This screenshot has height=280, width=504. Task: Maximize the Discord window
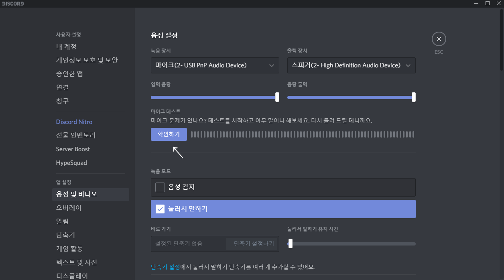(x=488, y=3)
